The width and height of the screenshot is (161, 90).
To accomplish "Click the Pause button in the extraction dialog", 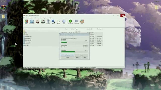I will coord(81,55).
